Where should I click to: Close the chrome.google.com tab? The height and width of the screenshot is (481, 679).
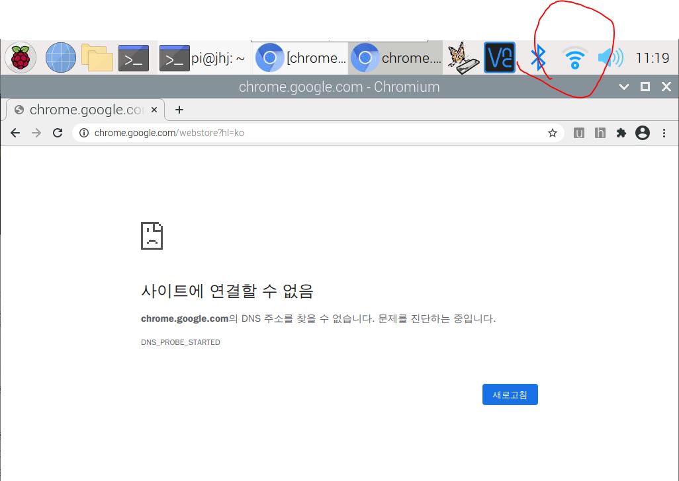[x=154, y=110]
